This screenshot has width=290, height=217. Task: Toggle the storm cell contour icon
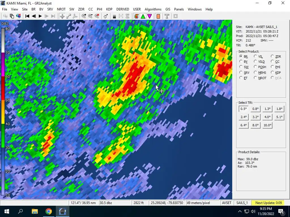(x=136, y=16)
